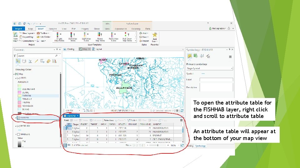Screen dimensions: 300x168
Task: Open the New Layout dropdown
Action: point(34,33)
